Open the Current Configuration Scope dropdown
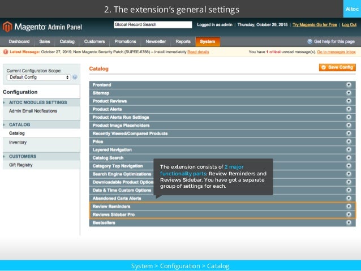Viewport: 361px width, 271px height. [38, 77]
